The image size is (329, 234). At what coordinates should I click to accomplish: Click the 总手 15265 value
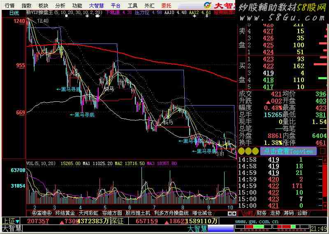[x=273, y=115]
